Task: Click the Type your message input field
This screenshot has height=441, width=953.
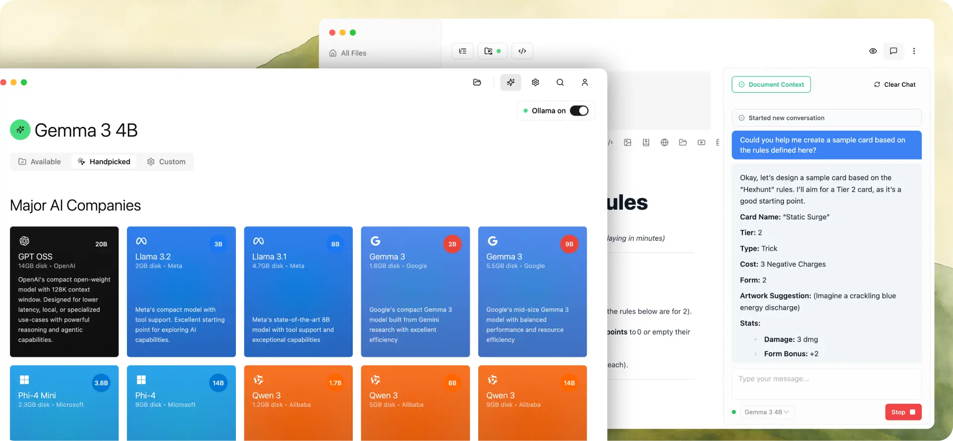Action: 826,384
